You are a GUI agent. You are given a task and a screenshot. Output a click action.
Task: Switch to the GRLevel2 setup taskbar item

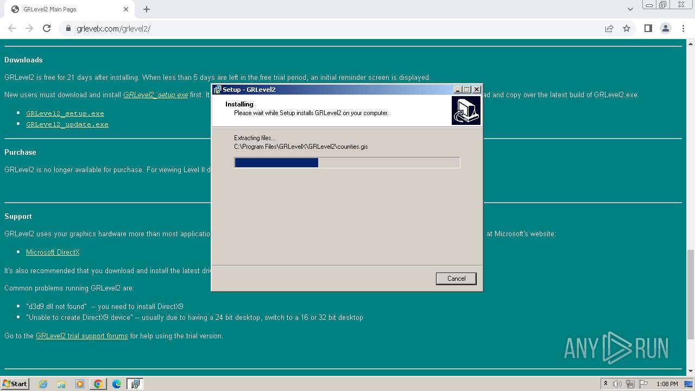pyautogui.click(x=135, y=384)
